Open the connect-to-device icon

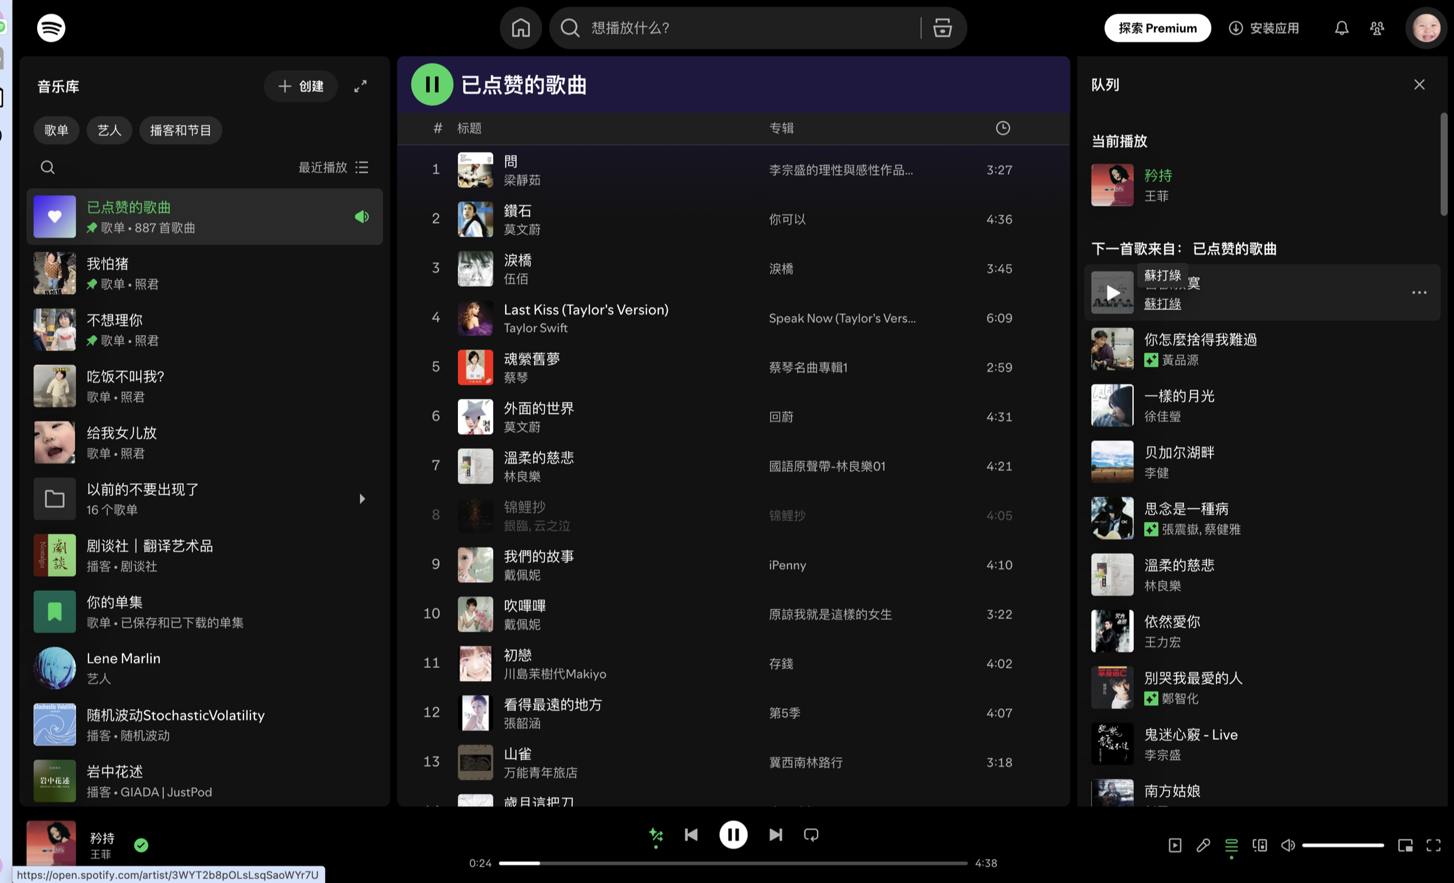pos(1260,845)
